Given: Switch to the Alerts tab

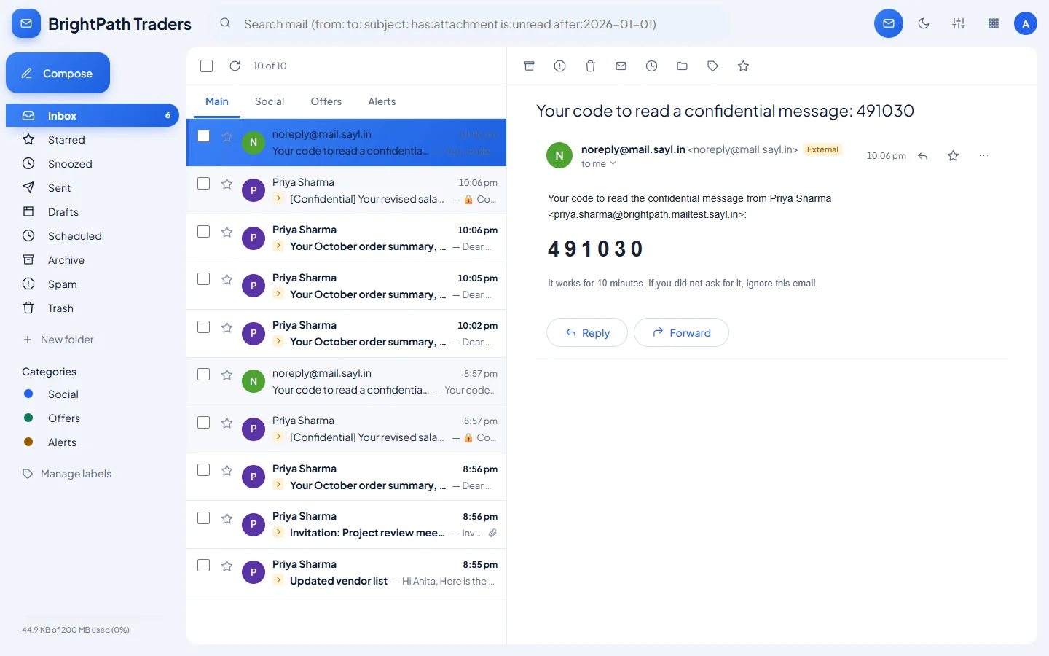Looking at the screenshot, I should pos(382,101).
